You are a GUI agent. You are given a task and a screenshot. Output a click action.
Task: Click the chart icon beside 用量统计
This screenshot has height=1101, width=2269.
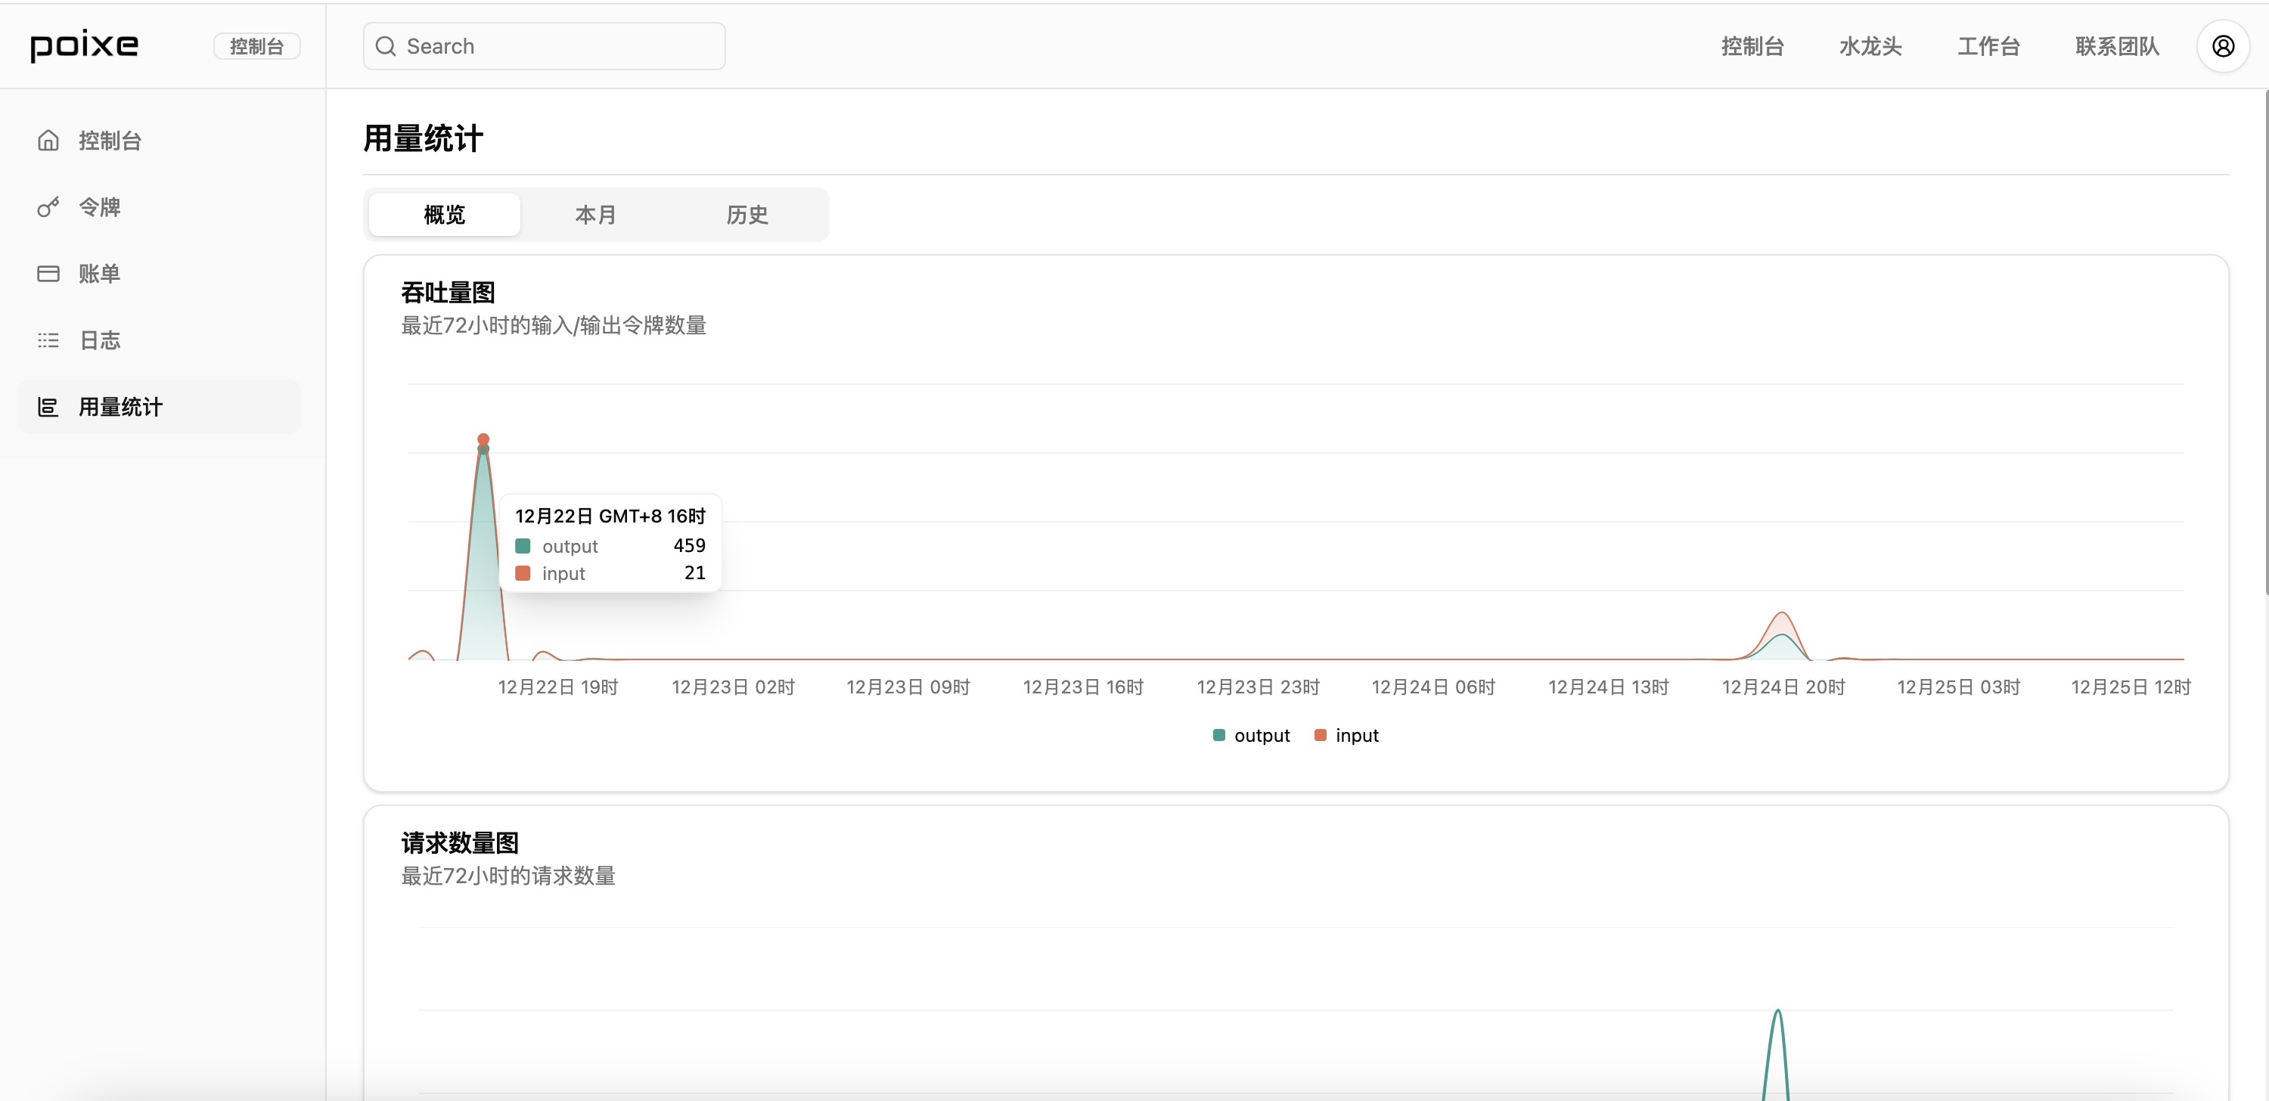click(x=48, y=407)
